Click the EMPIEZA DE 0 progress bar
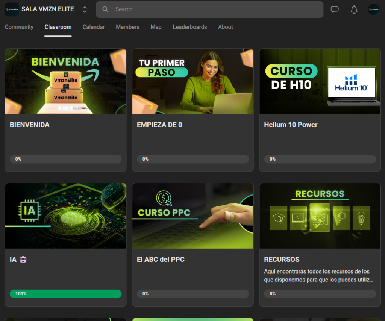This screenshot has width=385, height=321. [193, 159]
